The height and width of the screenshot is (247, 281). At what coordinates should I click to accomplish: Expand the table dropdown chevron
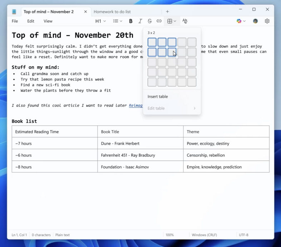[175, 21]
